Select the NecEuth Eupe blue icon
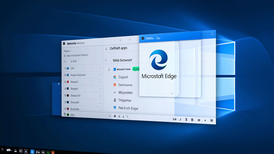This screenshot has width=274, height=154. 115,108
